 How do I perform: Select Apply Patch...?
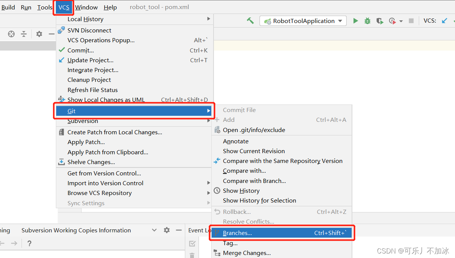[135, 142]
